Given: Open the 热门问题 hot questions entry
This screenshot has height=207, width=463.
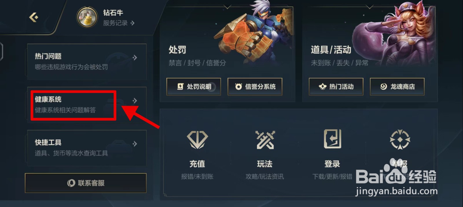Looking at the screenshot, I should pyautogui.click(x=87, y=62).
